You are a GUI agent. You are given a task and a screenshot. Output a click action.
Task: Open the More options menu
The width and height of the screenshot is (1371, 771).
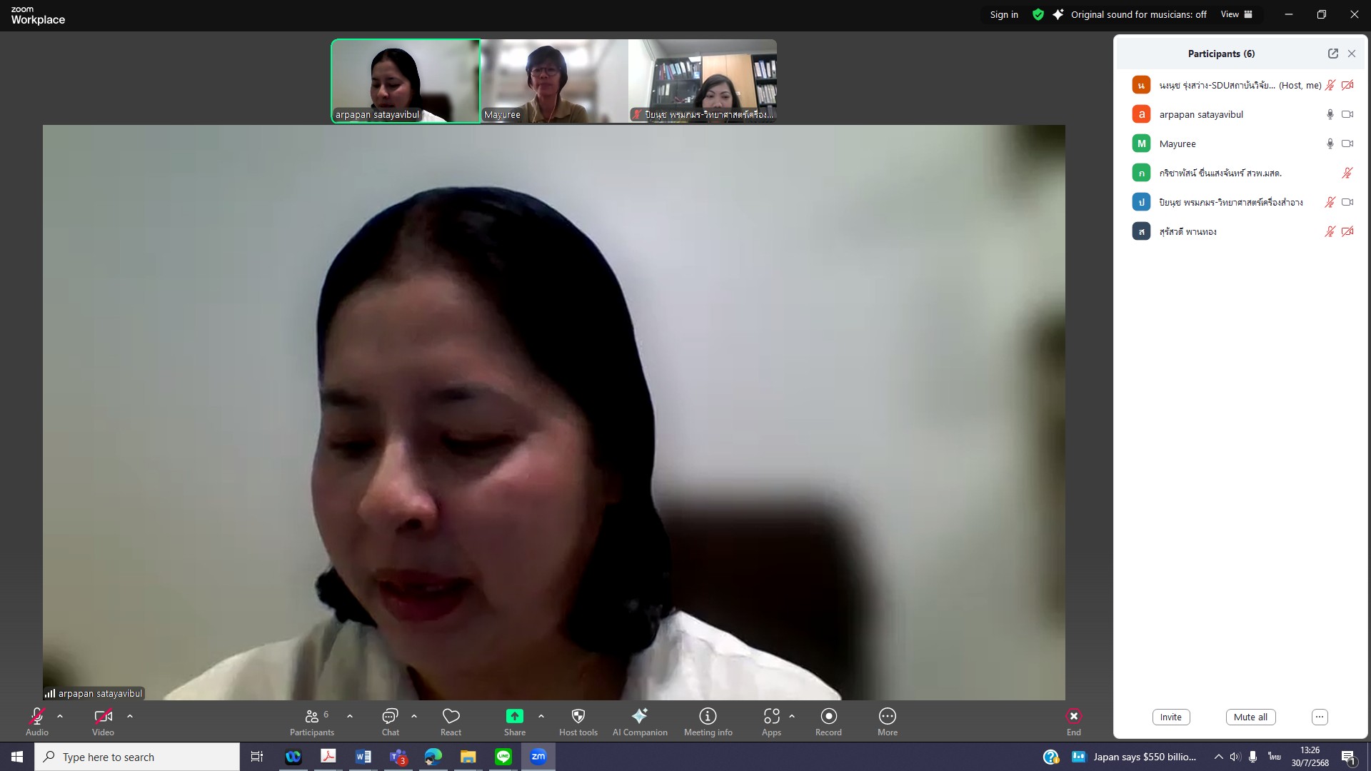click(x=888, y=722)
